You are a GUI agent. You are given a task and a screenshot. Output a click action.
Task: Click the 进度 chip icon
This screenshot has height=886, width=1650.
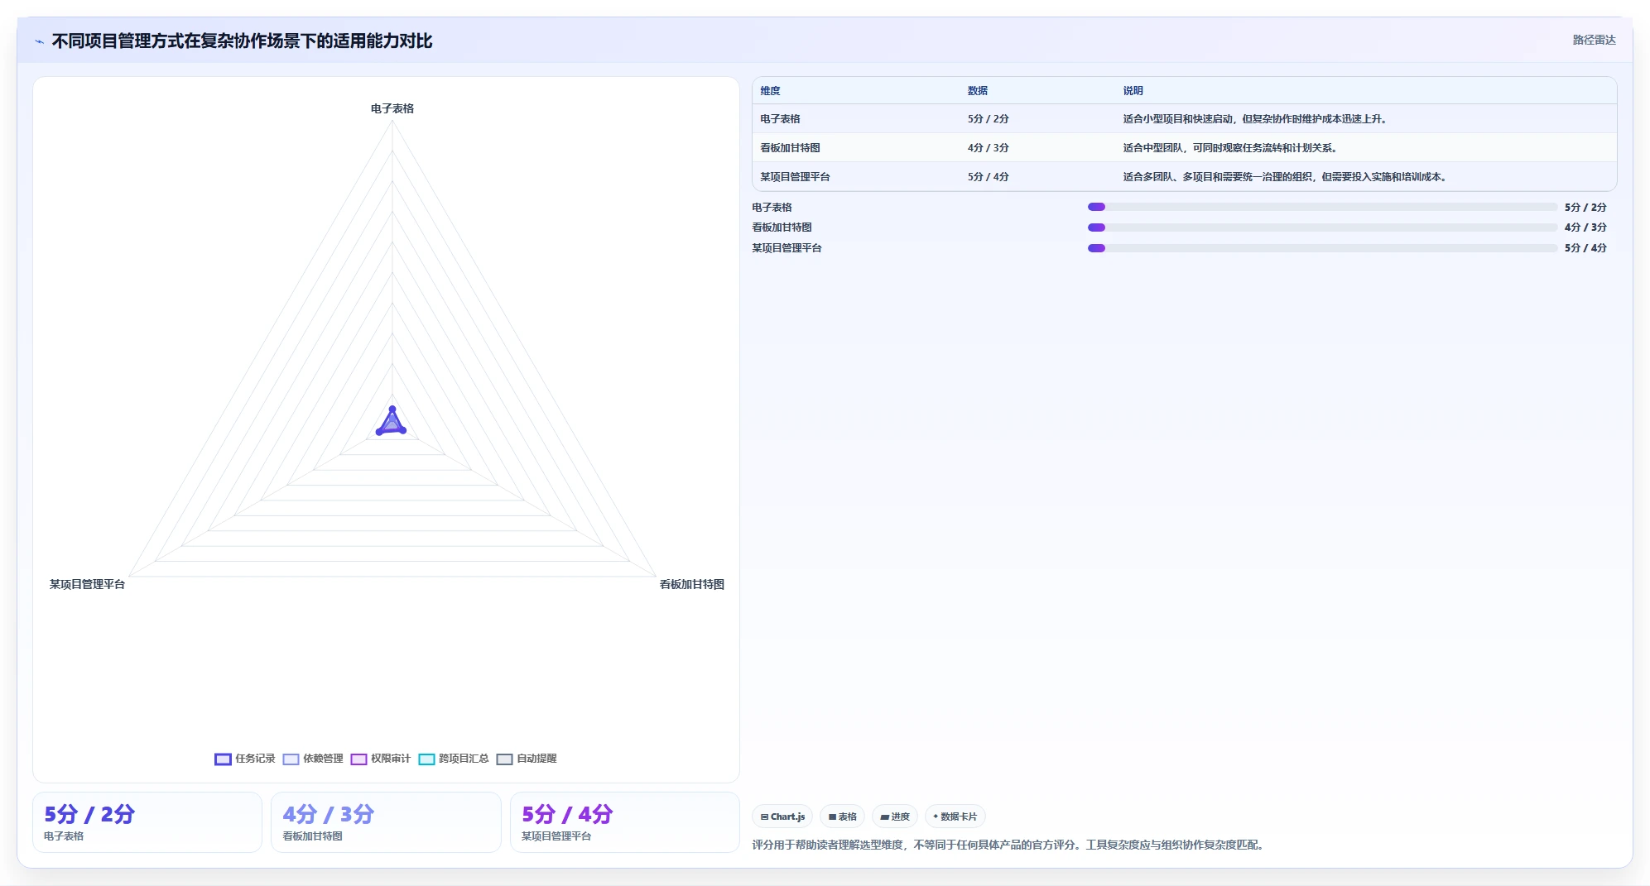tap(884, 817)
